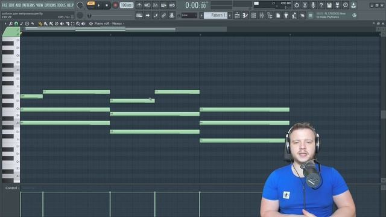Screen dimensions: 386x217
Task: Open piano roll wrench tools menu
Action: tap(11, 24)
